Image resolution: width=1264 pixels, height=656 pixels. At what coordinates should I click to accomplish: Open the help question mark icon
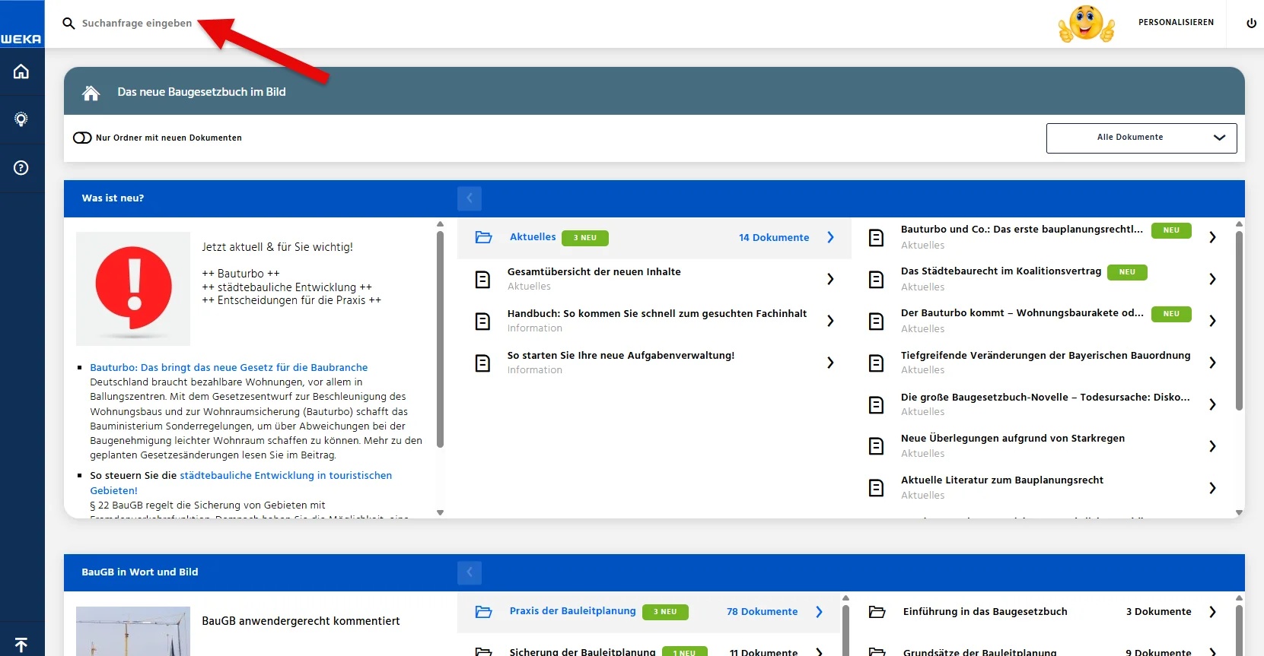click(x=21, y=168)
